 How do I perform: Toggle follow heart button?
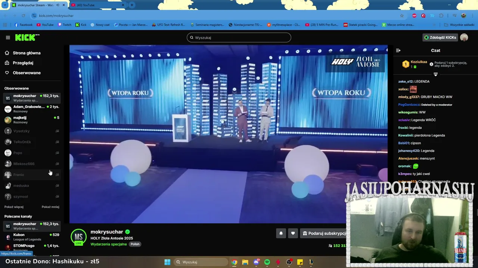coord(293,233)
